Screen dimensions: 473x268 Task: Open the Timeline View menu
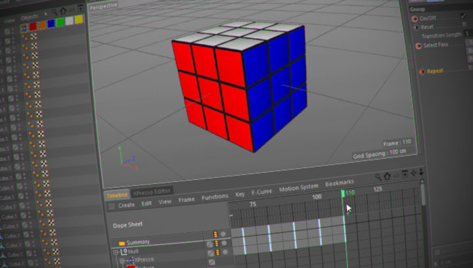(165, 202)
